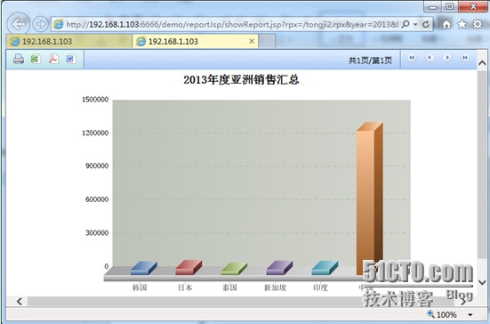Click the 新加坡 category label
The width and height of the screenshot is (490, 324).
point(275,288)
